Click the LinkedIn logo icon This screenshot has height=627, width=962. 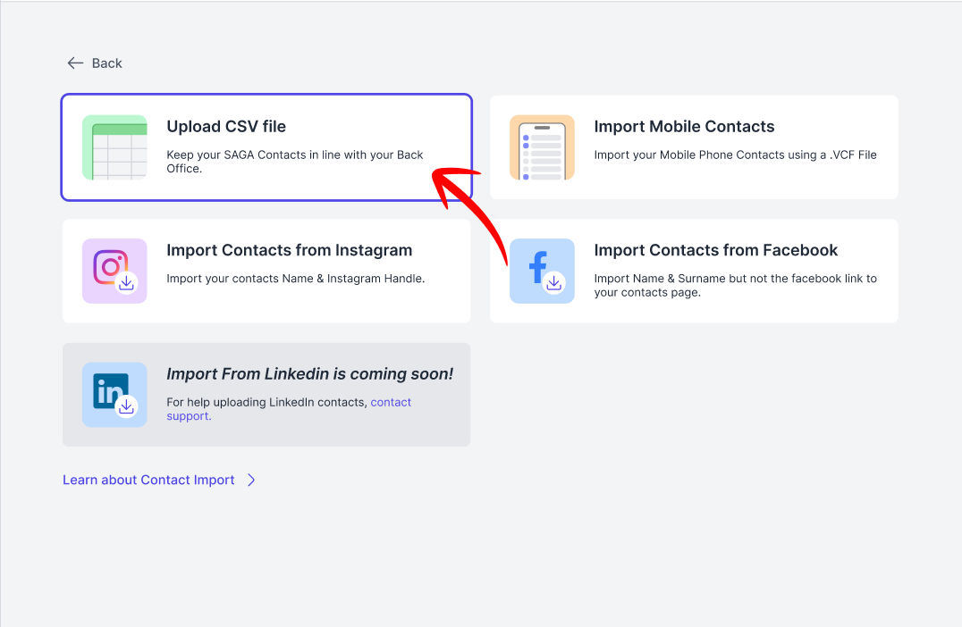[114, 395]
